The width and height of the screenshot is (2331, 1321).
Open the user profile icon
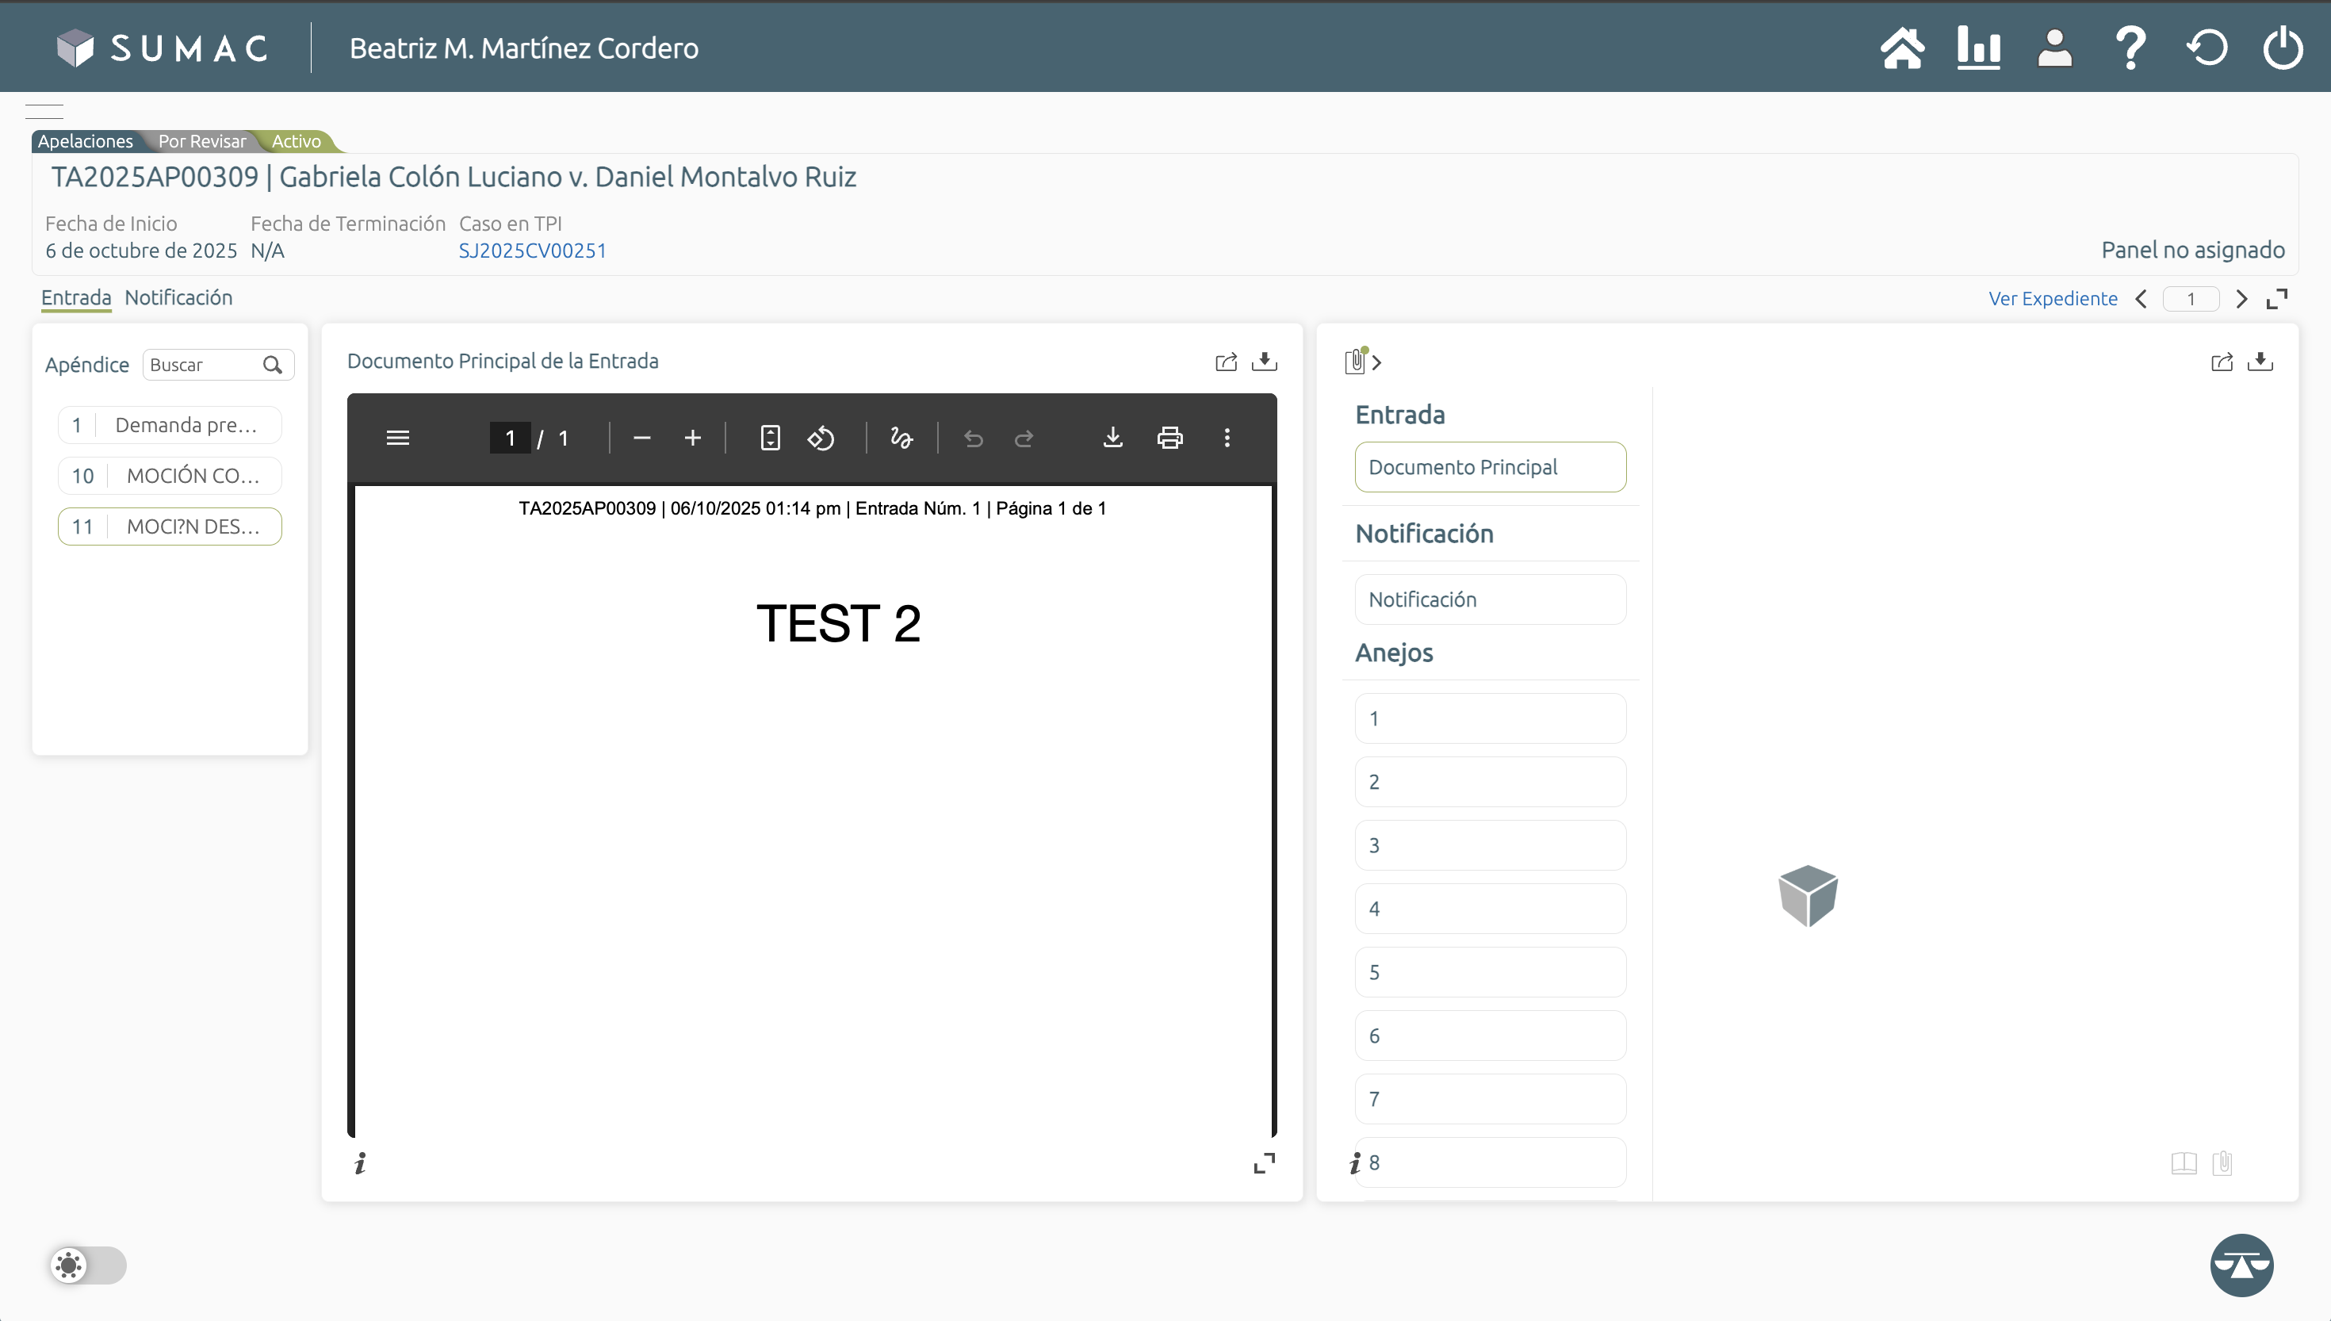[x=2054, y=48]
